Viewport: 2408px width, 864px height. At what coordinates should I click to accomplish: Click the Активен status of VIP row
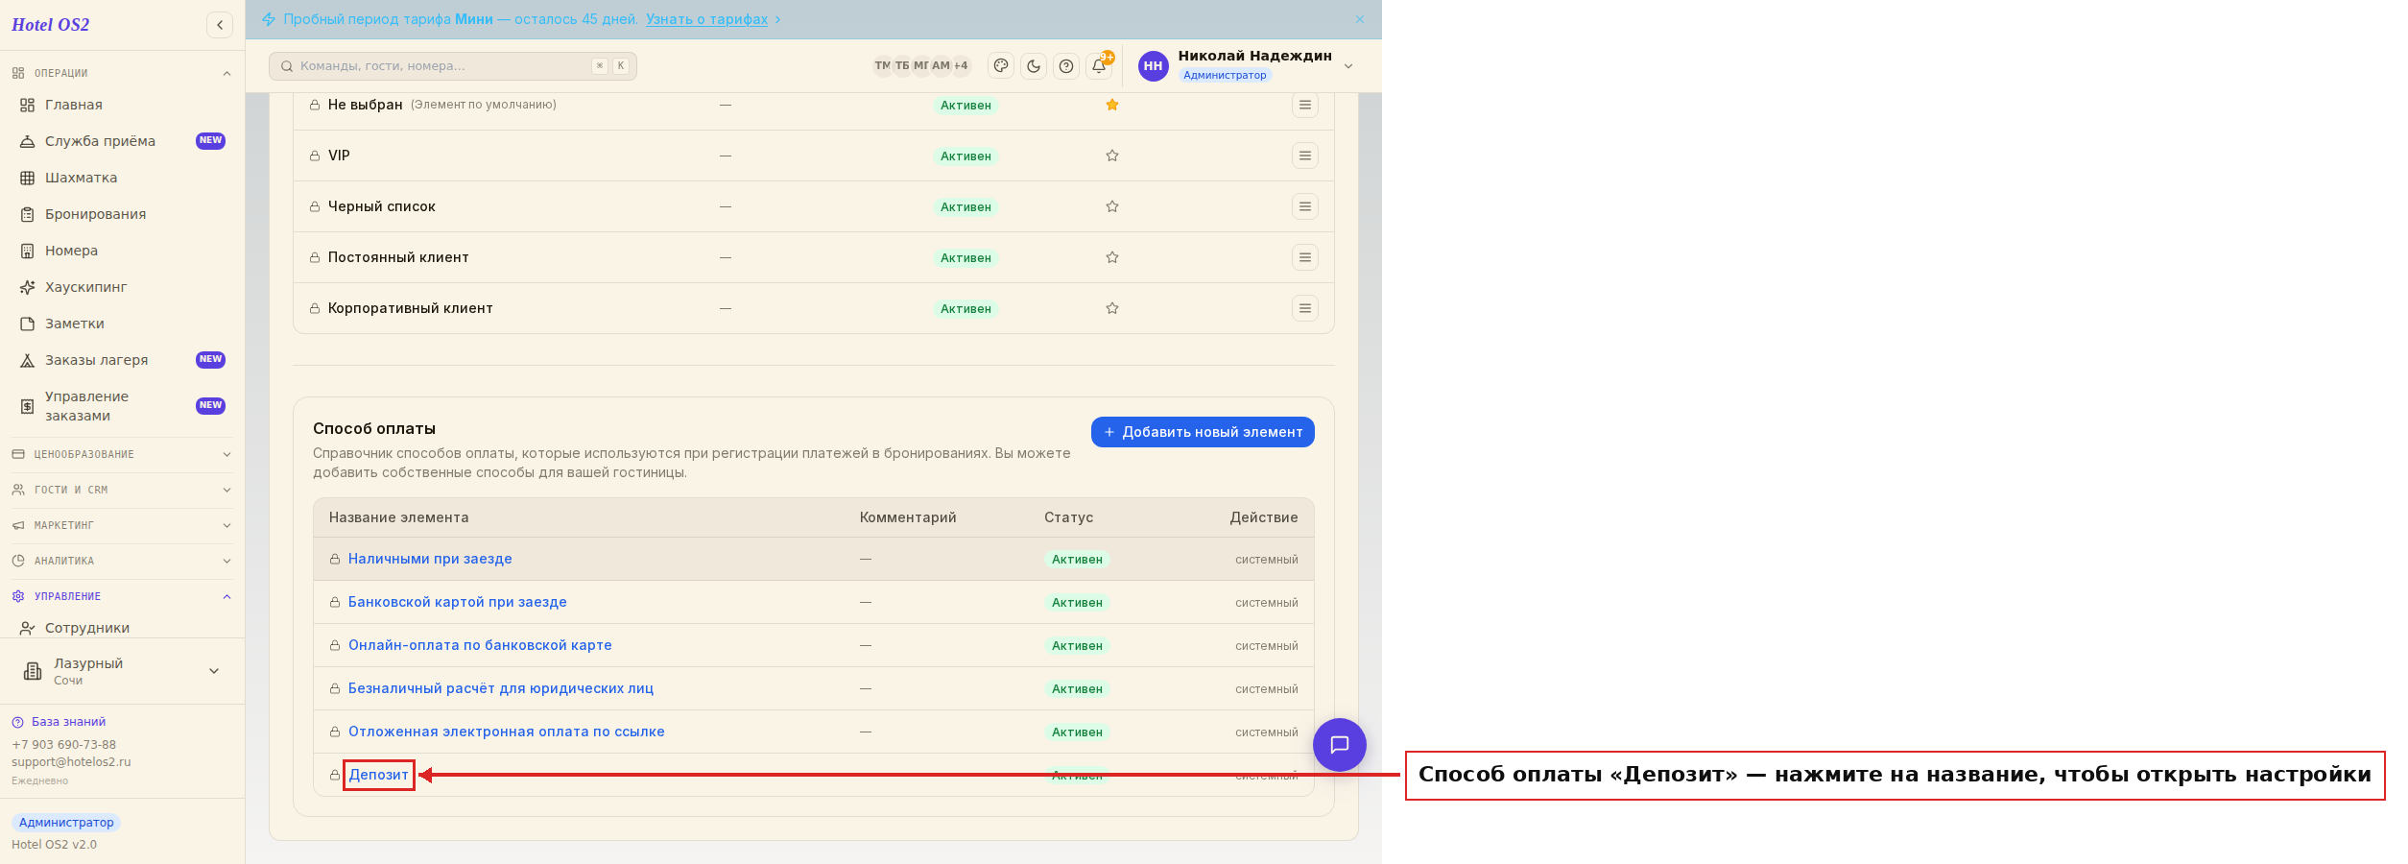[966, 156]
